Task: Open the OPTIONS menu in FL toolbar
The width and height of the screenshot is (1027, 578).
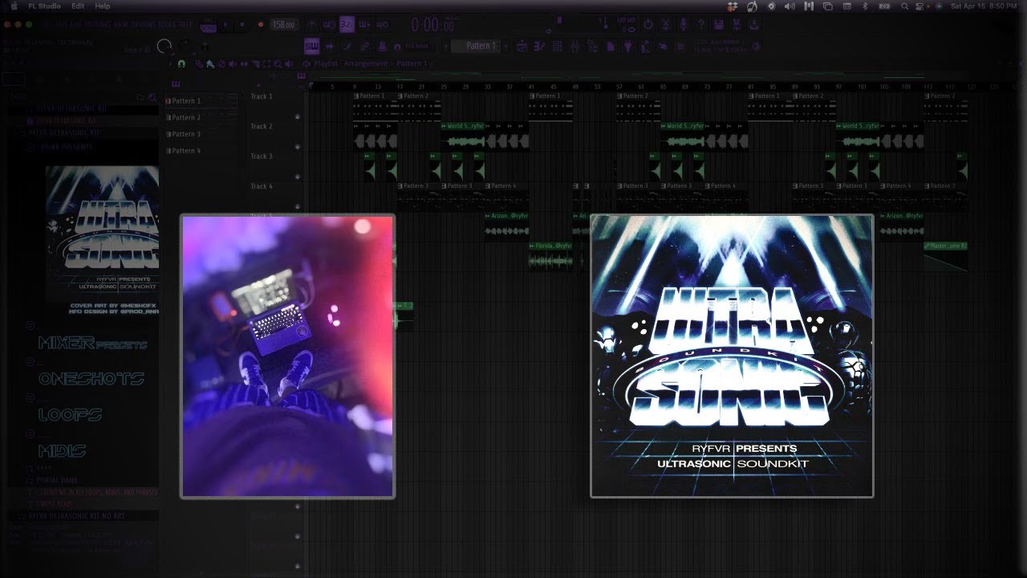Action: pos(144,24)
